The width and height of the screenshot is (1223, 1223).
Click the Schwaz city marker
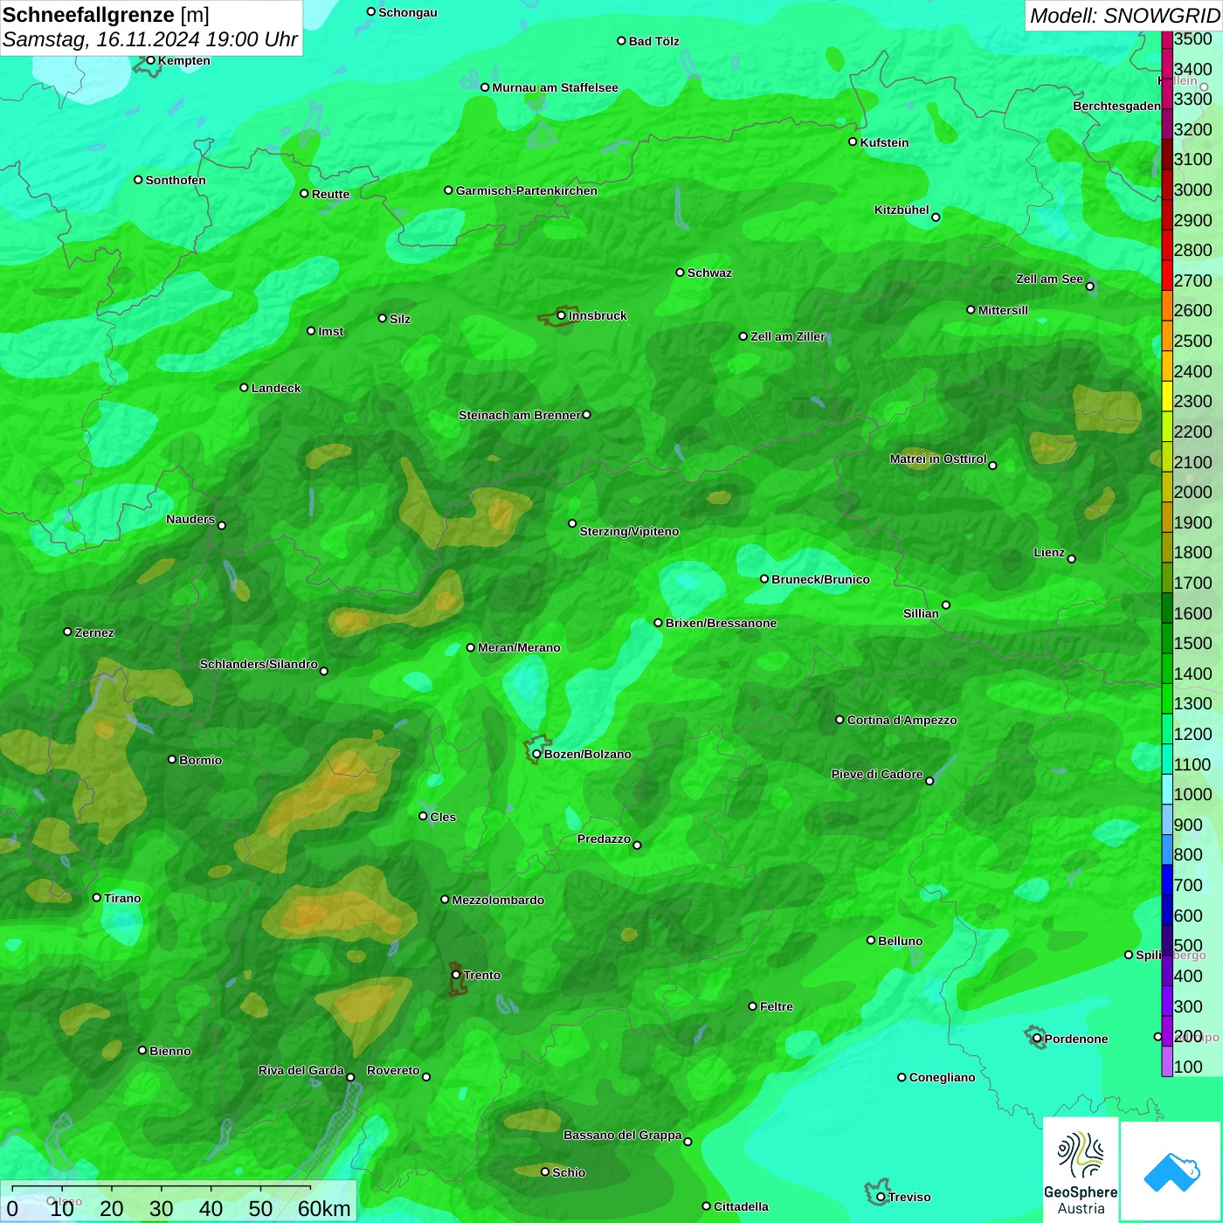[x=680, y=272]
